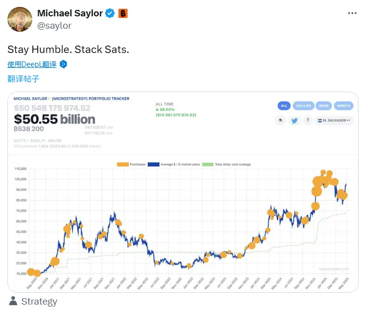This screenshot has height=313, width=365.
Task: Click the DeepL logo icon
Action: pos(63,64)
